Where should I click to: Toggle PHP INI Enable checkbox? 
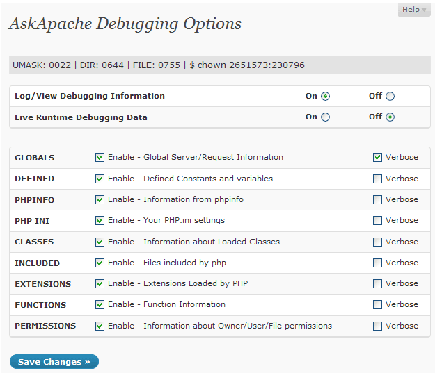[100, 221]
